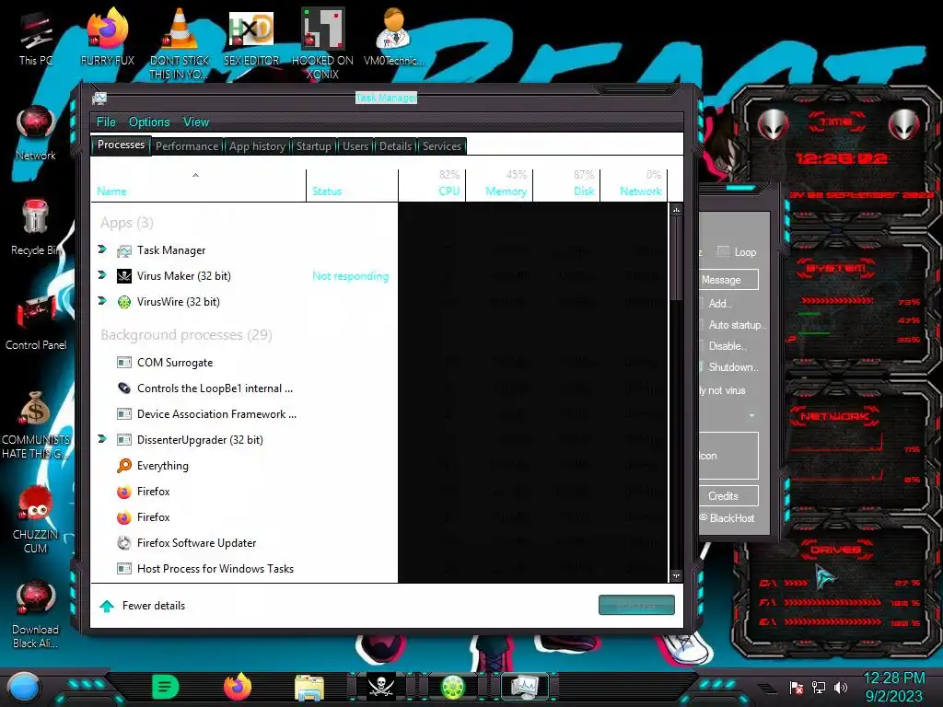The height and width of the screenshot is (707, 943).
Task: Sort processes by the Memory column
Action: tap(499, 185)
